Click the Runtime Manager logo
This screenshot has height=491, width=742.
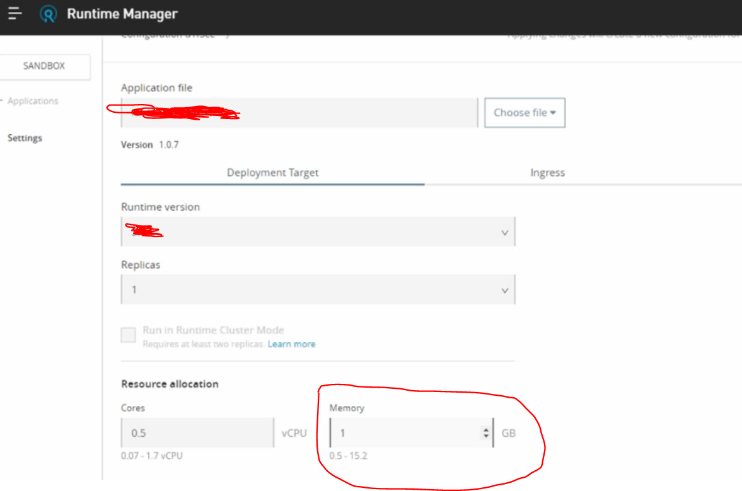[x=49, y=14]
